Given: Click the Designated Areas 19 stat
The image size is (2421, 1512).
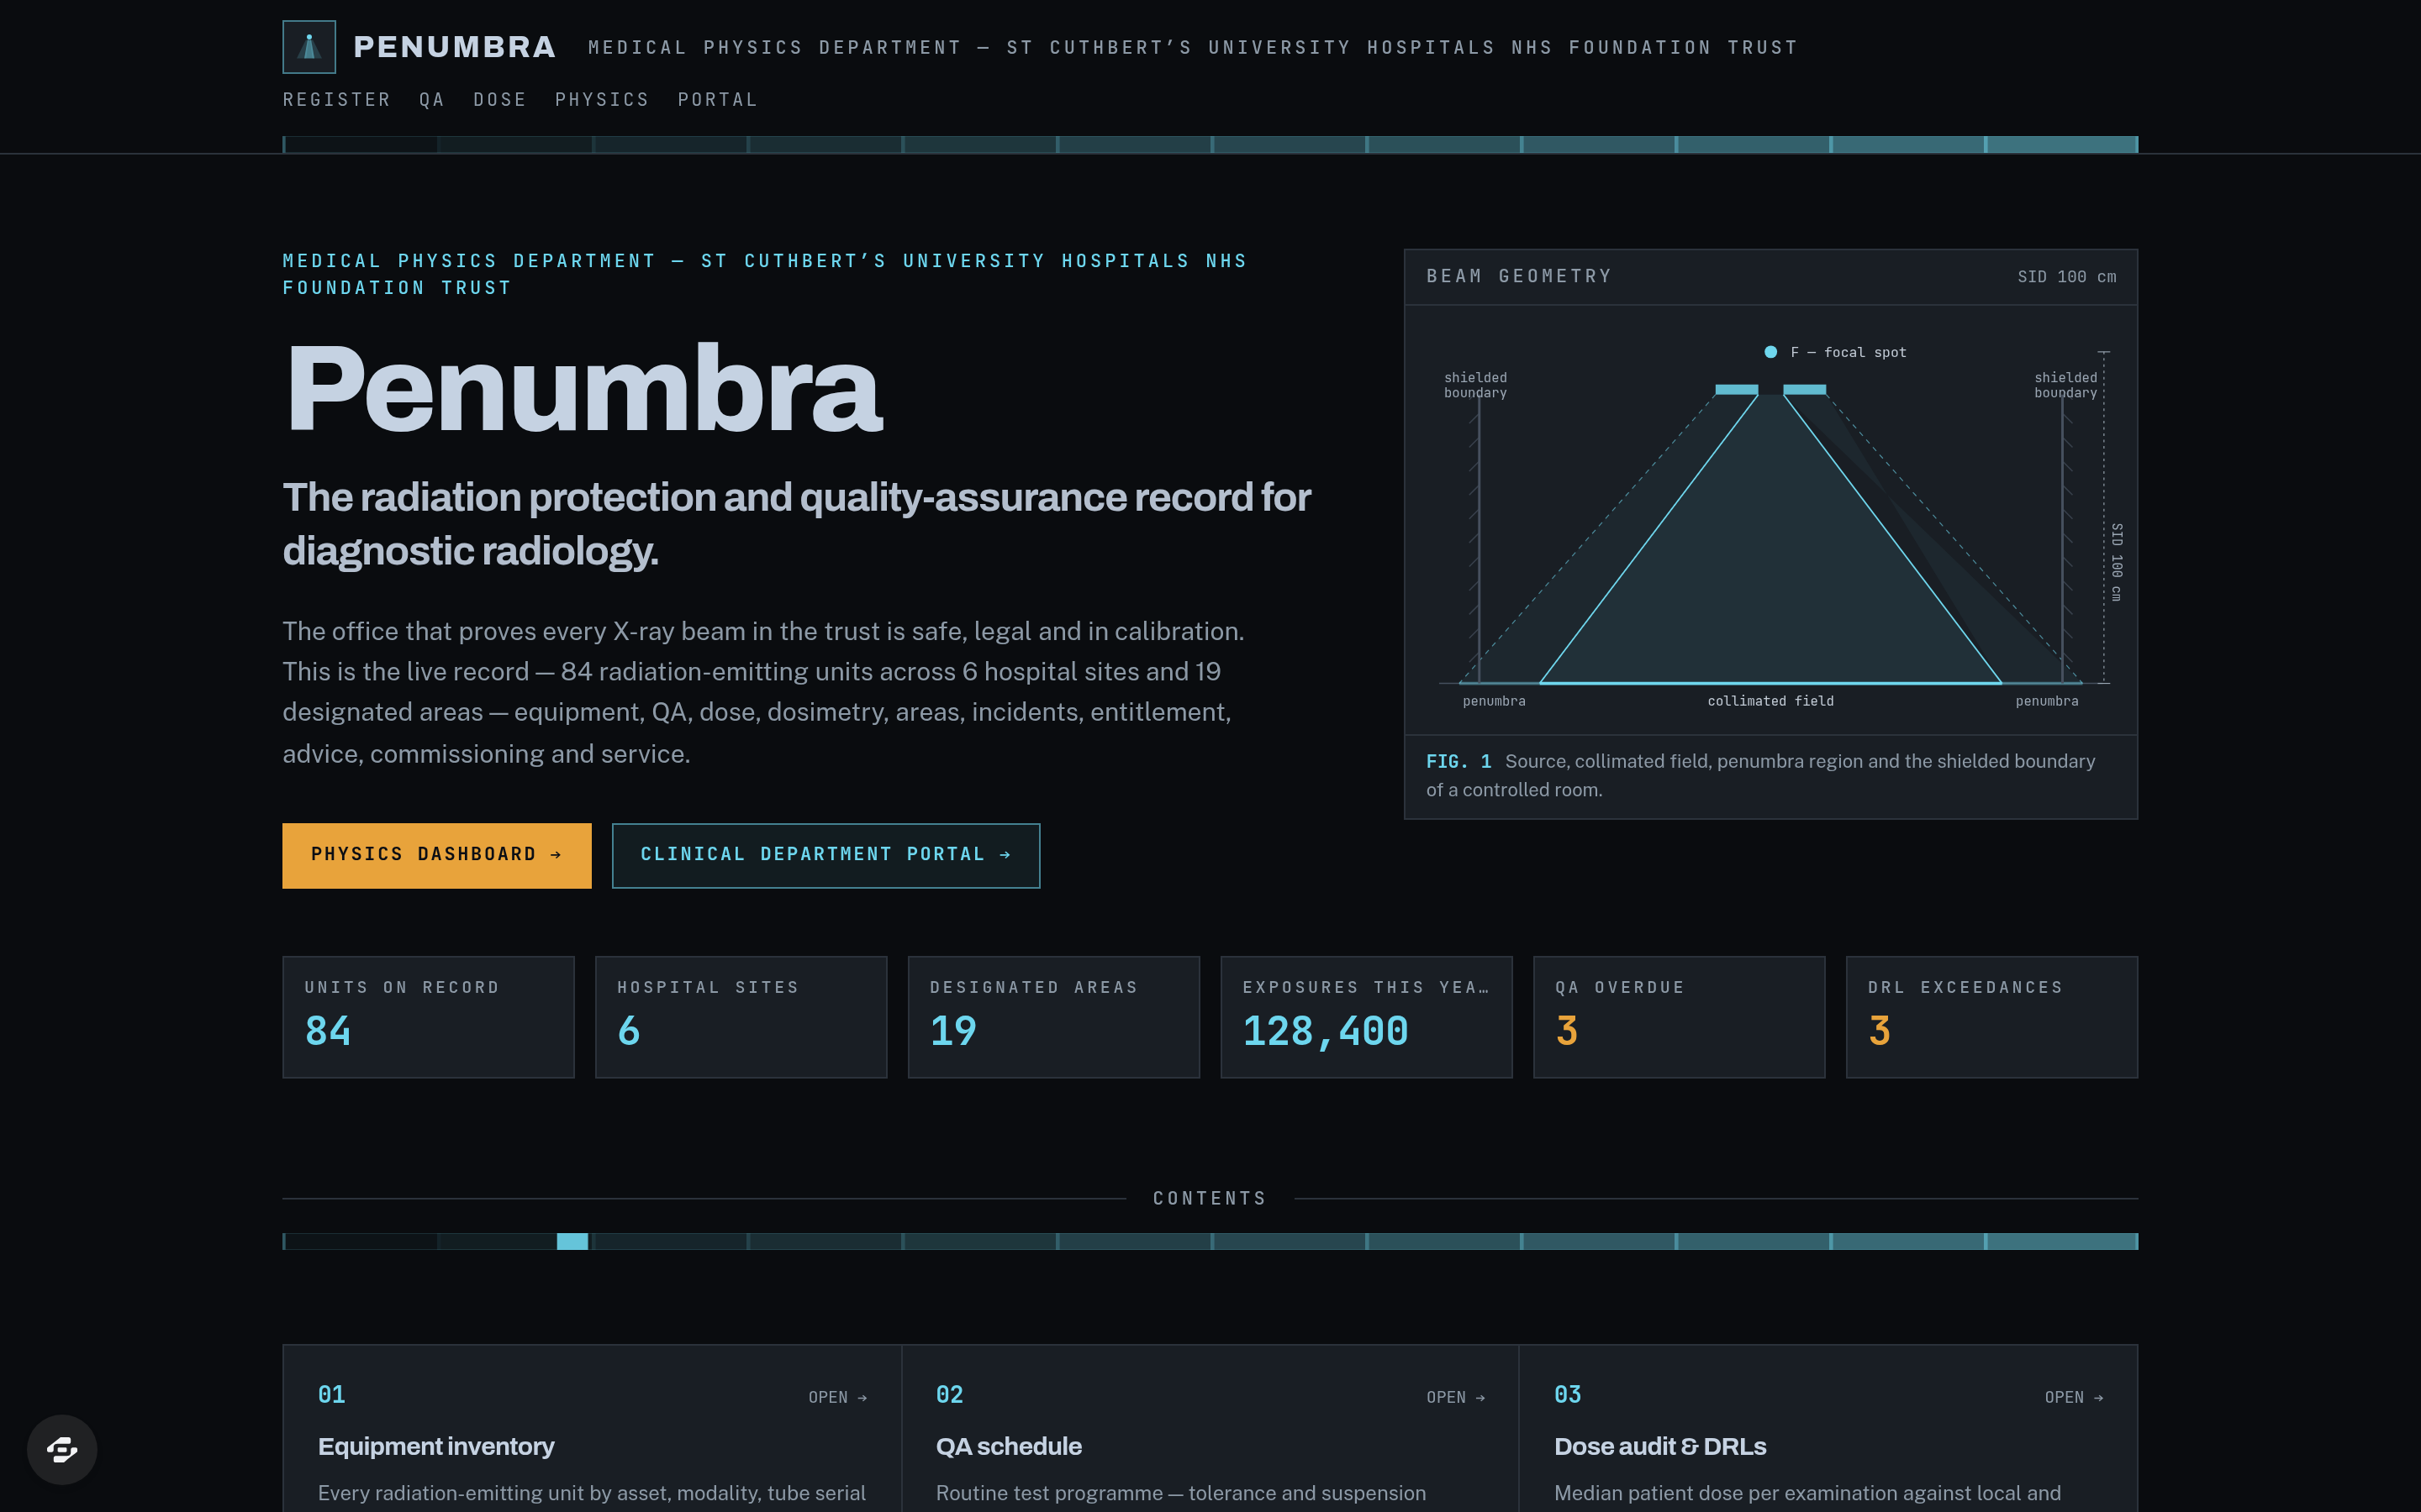Looking at the screenshot, I should [1053, 1017].
